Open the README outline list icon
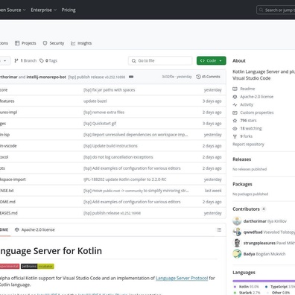 pyautogui.click(x=219, y=229)
